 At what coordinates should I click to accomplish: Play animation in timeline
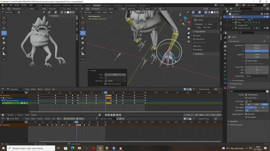pyautogui.click(x=114, y=115)
